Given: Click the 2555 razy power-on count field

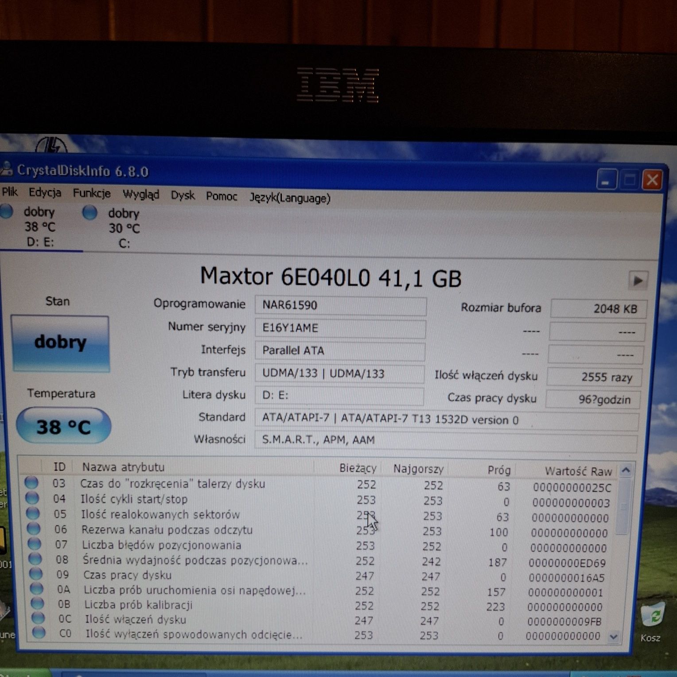Looking at the screenshot, I should (594, 377).
